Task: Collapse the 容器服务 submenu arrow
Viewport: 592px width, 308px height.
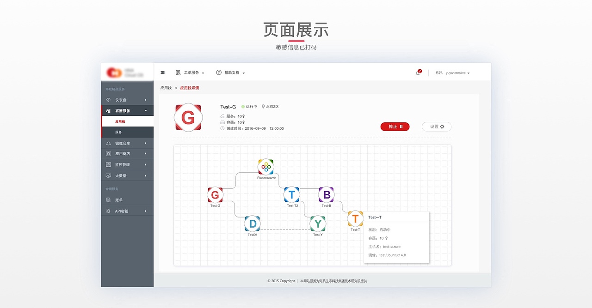Action: [x=145, y=111]
